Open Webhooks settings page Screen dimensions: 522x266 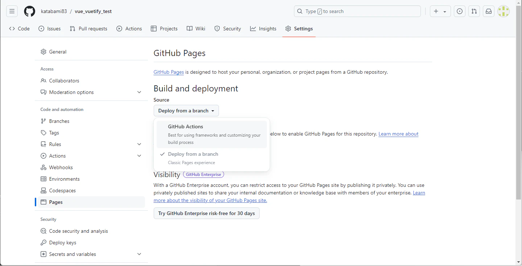click(90, 167)
